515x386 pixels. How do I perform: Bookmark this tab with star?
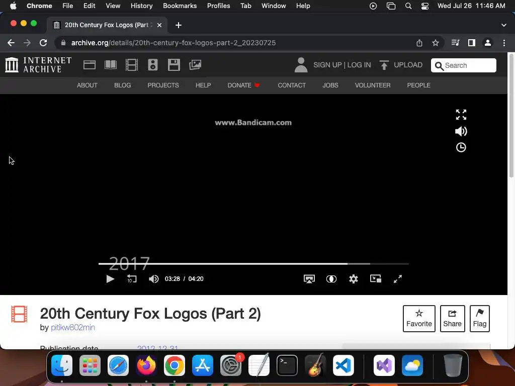(x=436, y=43)
